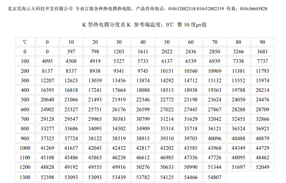This screenshot has width=286, height=183.
Task: Select column header 90
Action: (x=262, y=42)
